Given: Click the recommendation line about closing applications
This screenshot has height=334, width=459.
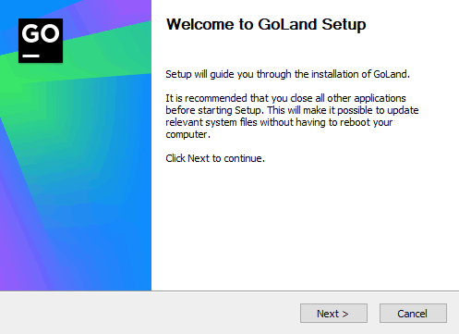Looking at the screenshot, I should point(285,98).
